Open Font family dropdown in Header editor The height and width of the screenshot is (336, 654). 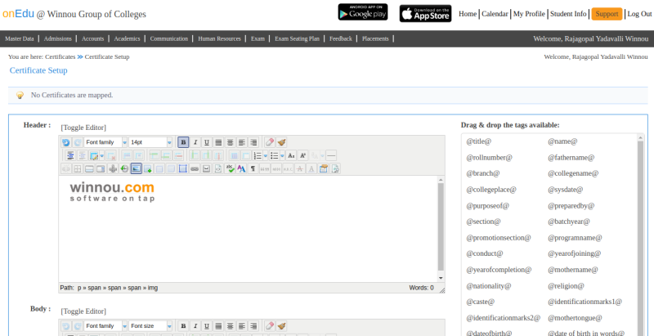106,142
